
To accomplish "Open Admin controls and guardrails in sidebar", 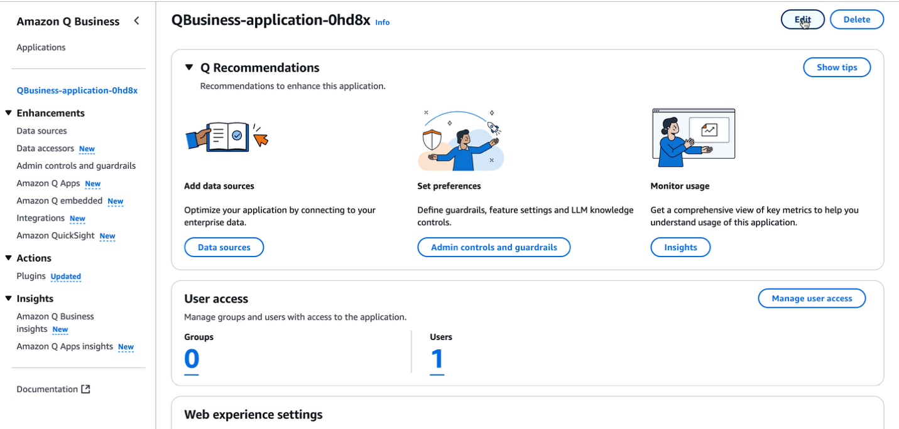I will click(76, 166).
